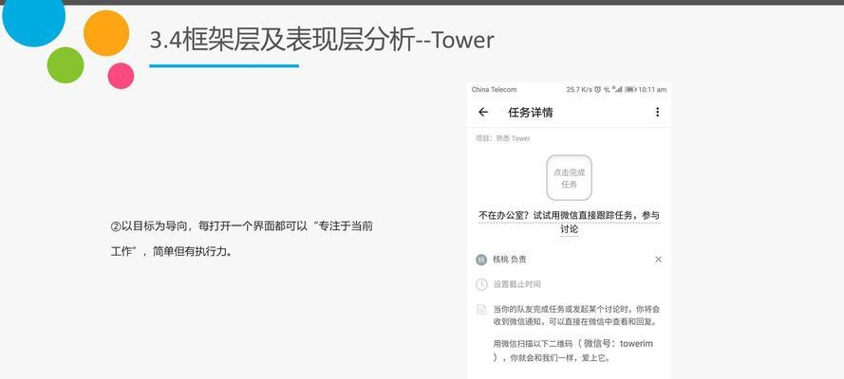Click the paragraph starting ②以目标为导向
844x379 pixels.
(x=242, y=239)
